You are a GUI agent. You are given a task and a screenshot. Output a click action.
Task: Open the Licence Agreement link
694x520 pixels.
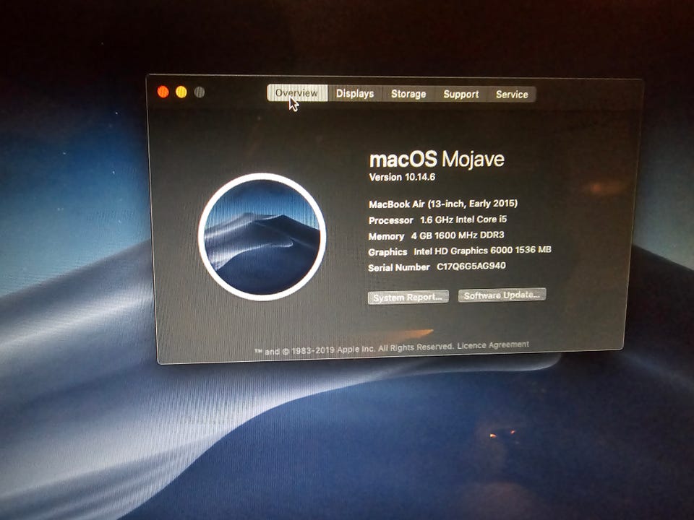(x=493, y=345)
